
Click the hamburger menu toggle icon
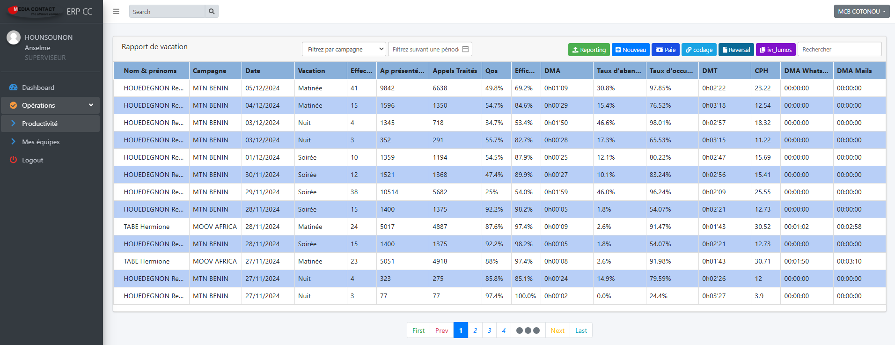(x=116, y=12)
